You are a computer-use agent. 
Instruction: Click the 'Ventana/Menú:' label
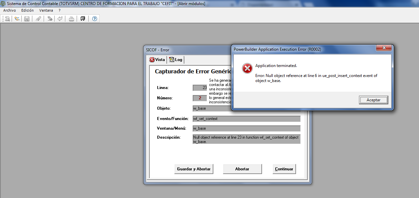point(172,128)
